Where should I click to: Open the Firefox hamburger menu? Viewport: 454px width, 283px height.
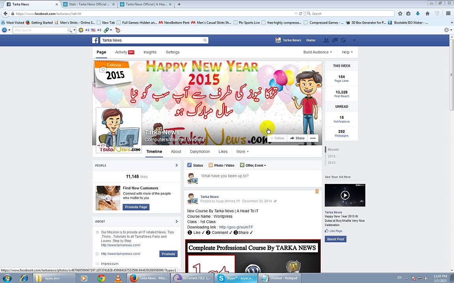click(448, 14)
